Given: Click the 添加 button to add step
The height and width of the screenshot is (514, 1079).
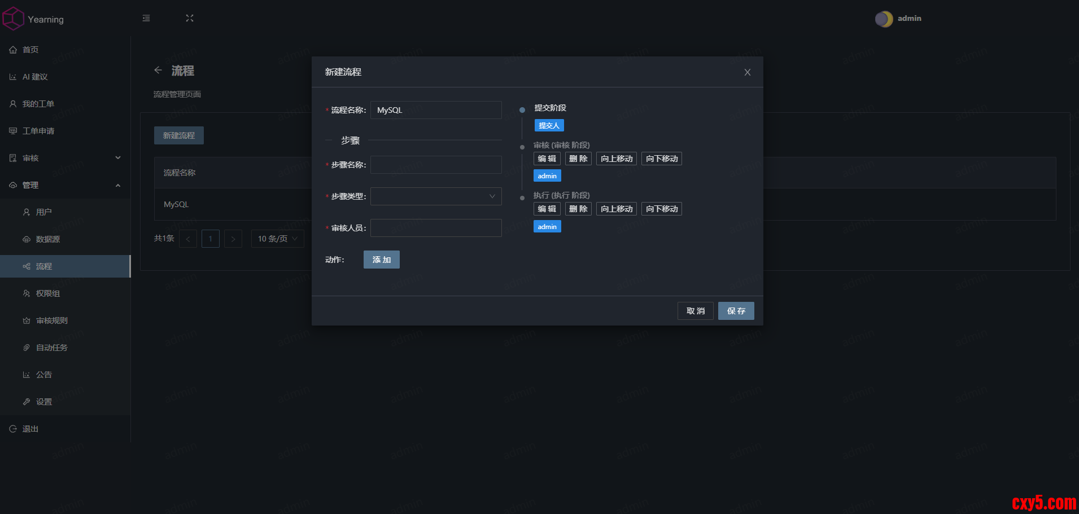Looking at the screenshot, I should tap(382, 260).
